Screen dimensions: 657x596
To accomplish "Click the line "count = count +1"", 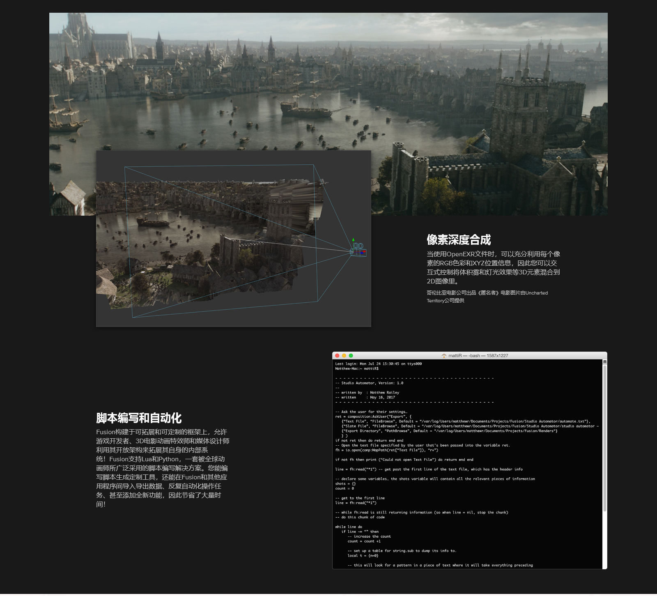I will pyautogui.click(x=364, y=541).
